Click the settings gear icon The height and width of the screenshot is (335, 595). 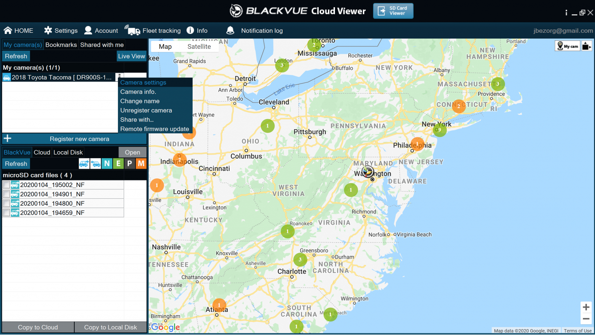coord(48,30)
